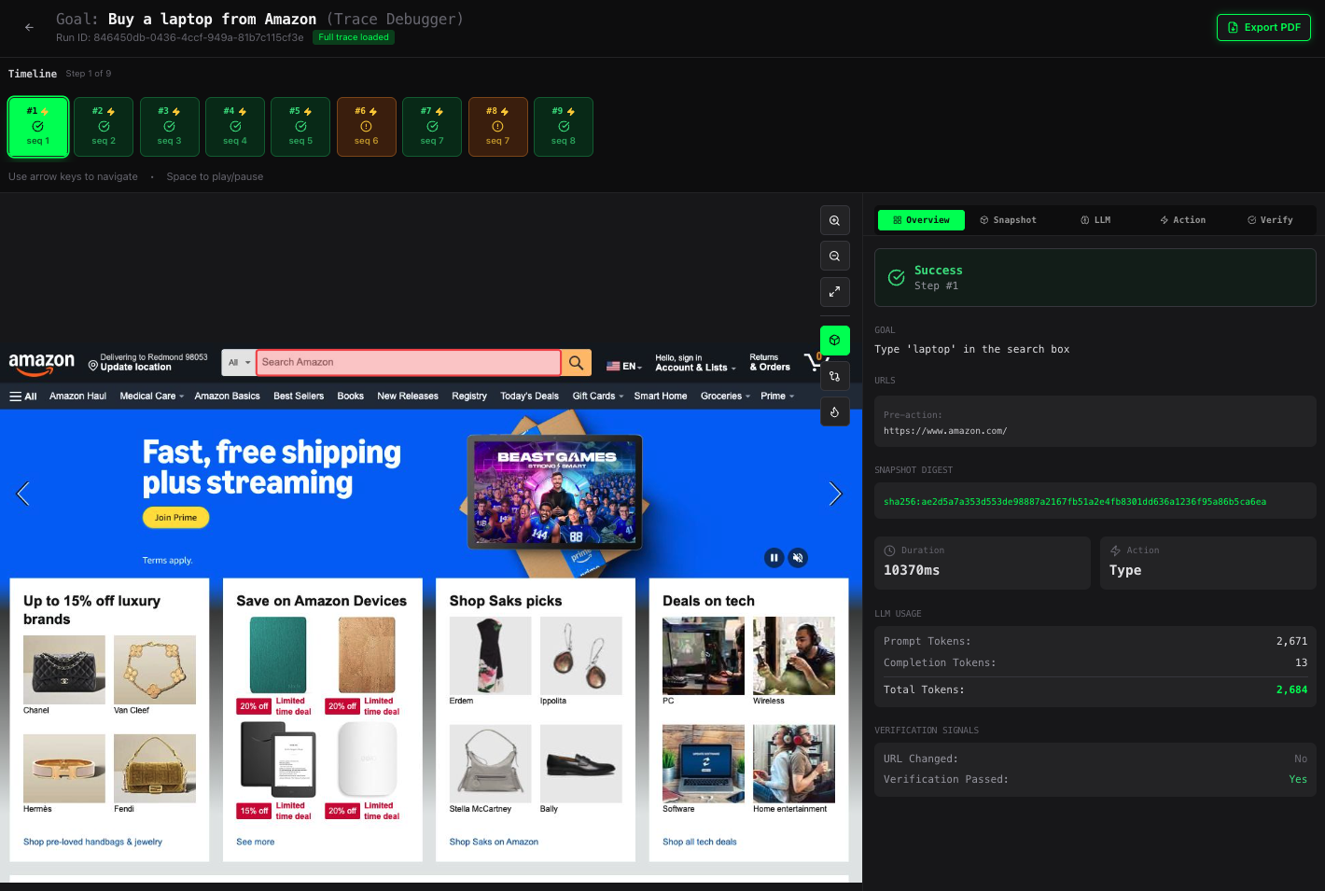1325x891 pixels.
Task: Switch to the Snapshot tab
Action: pyautogui.click(x=1008, y=220)
